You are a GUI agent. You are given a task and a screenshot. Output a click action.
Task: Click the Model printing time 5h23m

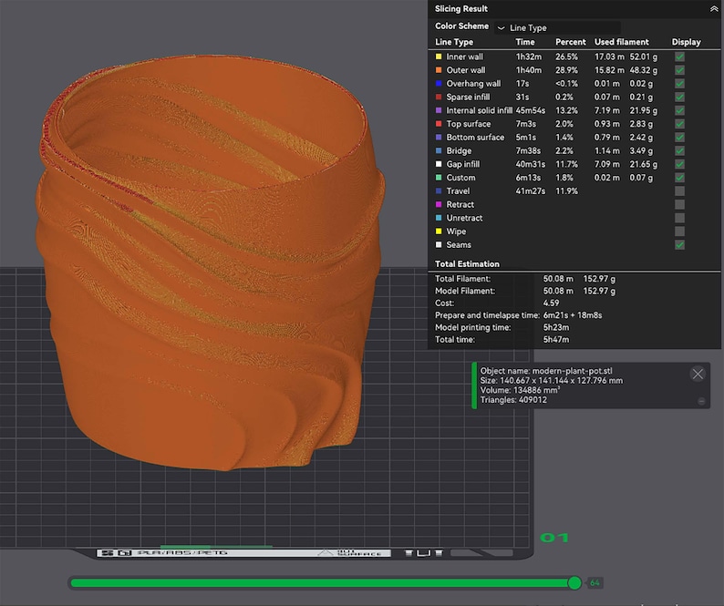tap(556, 327)
